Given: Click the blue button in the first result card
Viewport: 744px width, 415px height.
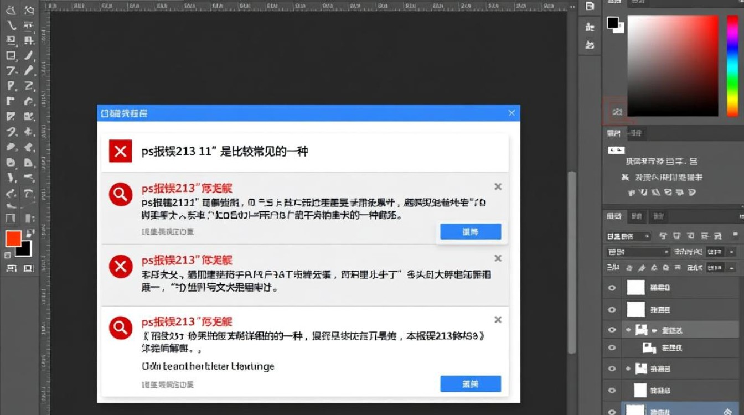Looking at the screenshot, I should [471, 232].
